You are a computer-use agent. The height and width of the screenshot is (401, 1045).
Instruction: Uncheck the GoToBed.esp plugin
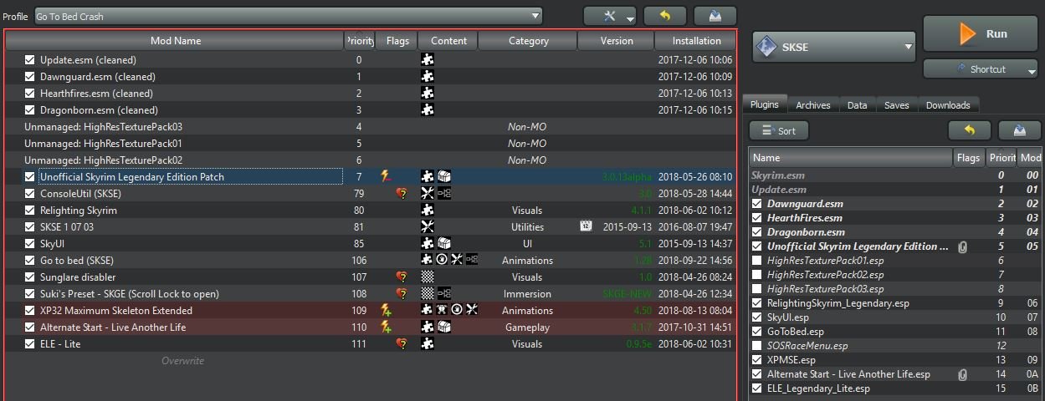click(x=757, y=332)
